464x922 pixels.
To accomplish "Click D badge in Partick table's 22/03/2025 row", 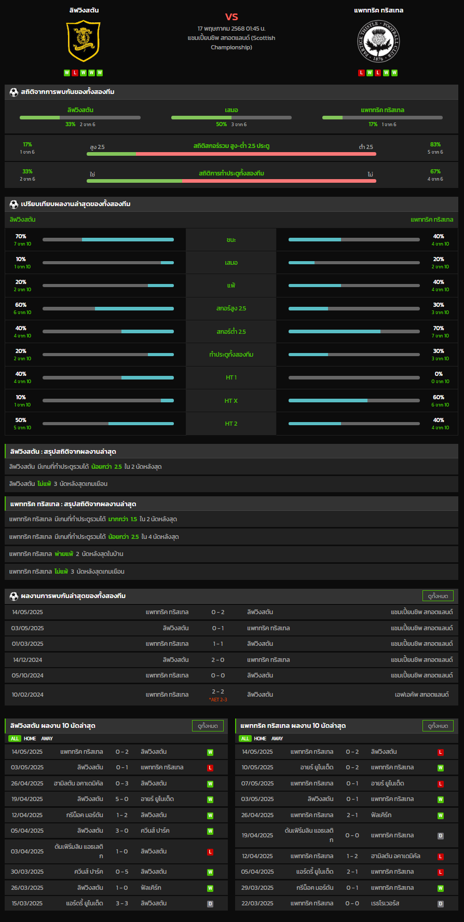I will tap(441, 904).
